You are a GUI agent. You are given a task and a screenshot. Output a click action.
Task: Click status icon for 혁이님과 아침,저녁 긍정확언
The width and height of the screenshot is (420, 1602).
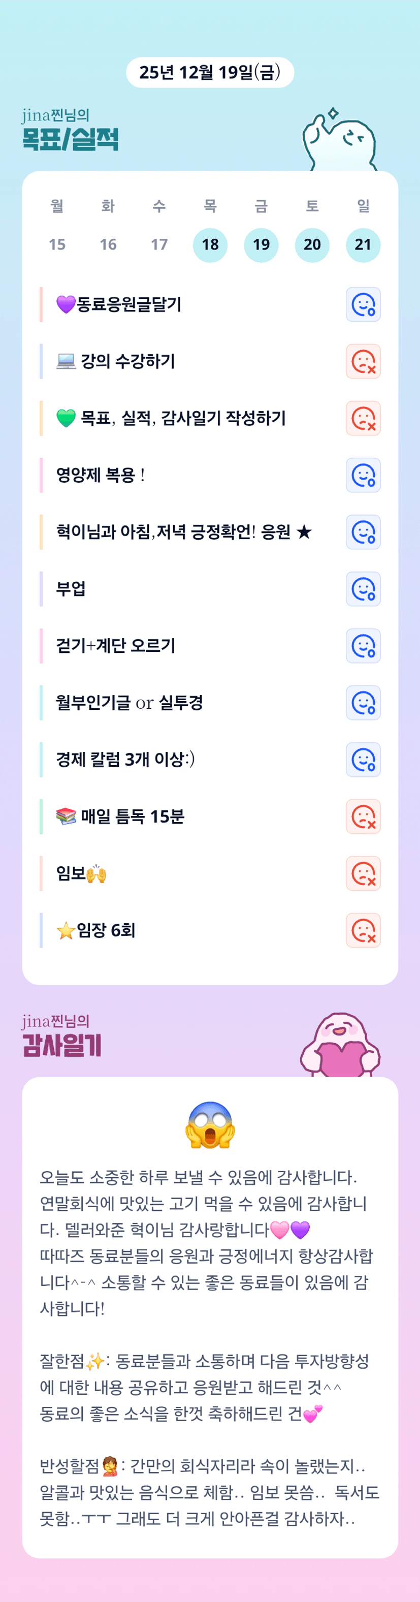pos(363,532)
